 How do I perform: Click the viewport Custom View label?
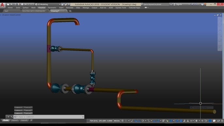click(8, 15)
